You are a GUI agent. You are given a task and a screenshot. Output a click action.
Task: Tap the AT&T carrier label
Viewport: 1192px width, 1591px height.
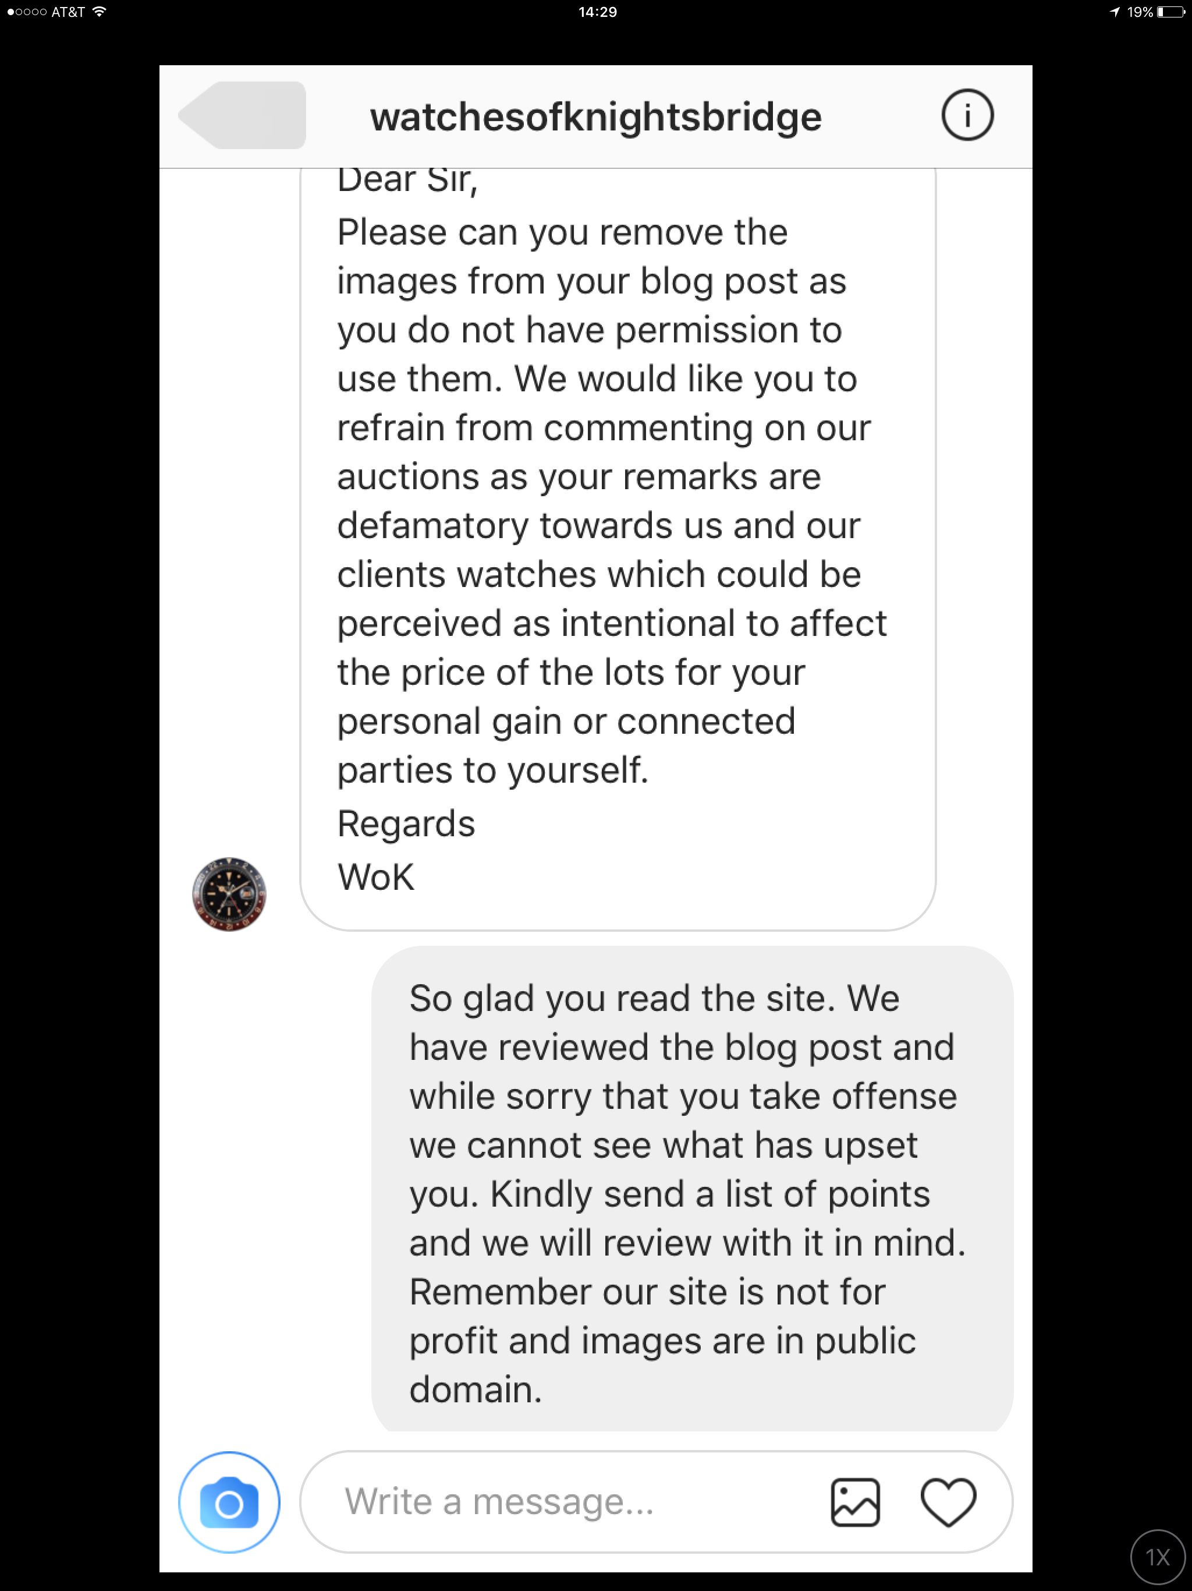pyautogui.click(x=68, y=12)
